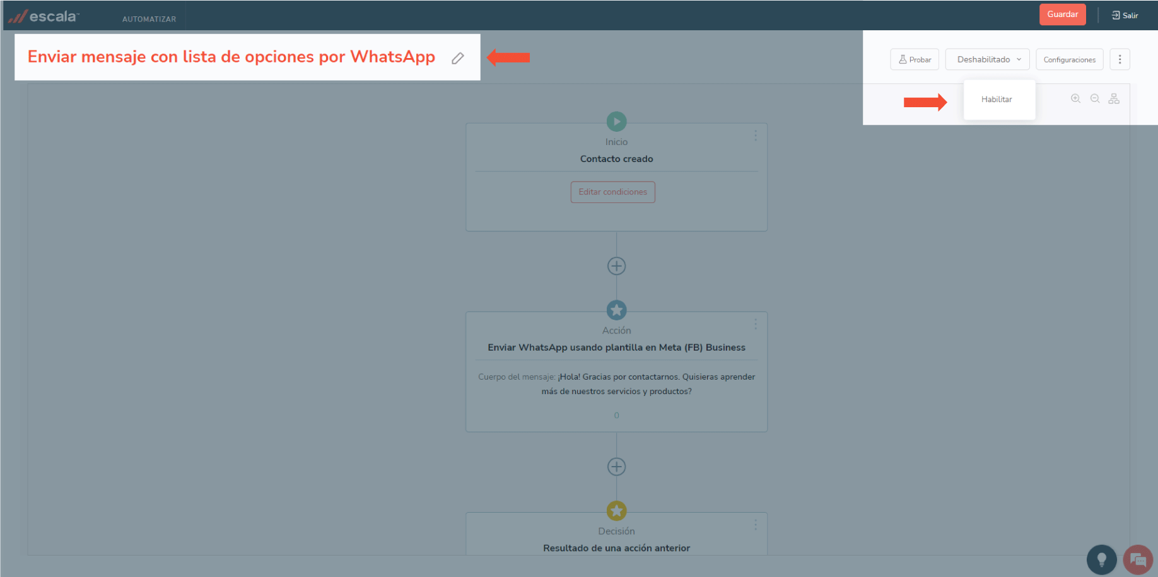
Task: Click the Guardar button
Action: (1063, 15)
